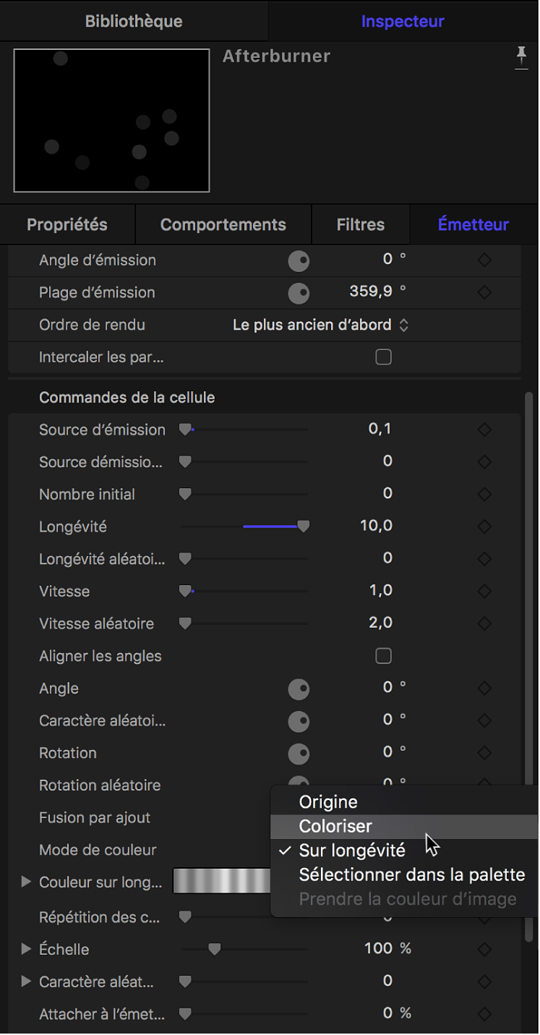This screenshot has width=540, height=1035.
Task: Click the keyframe diamond for Échelle
Action: pos(484,948)
